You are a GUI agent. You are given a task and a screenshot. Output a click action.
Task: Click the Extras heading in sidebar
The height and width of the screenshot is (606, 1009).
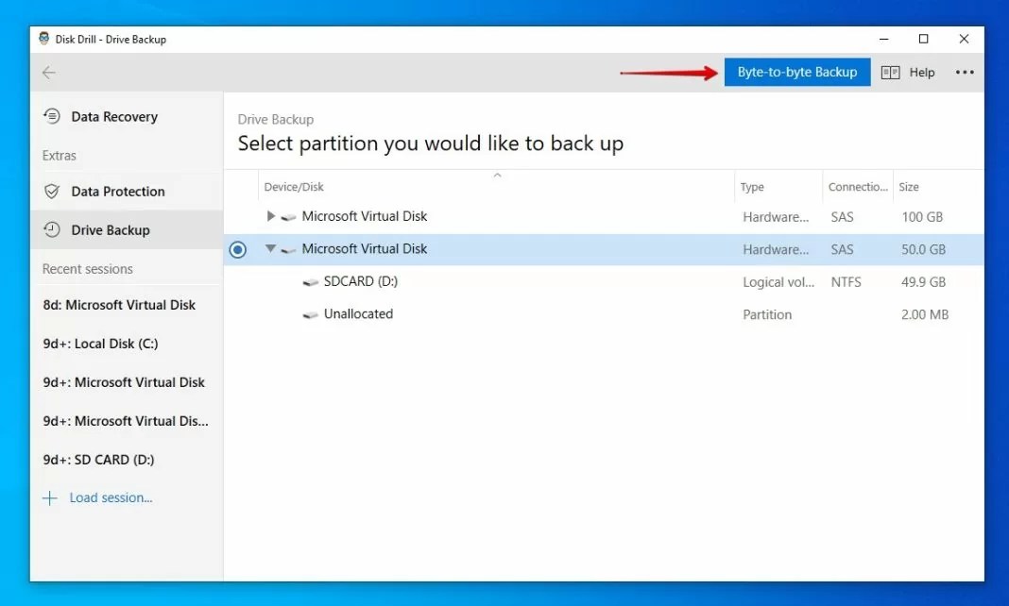point(60,155)
